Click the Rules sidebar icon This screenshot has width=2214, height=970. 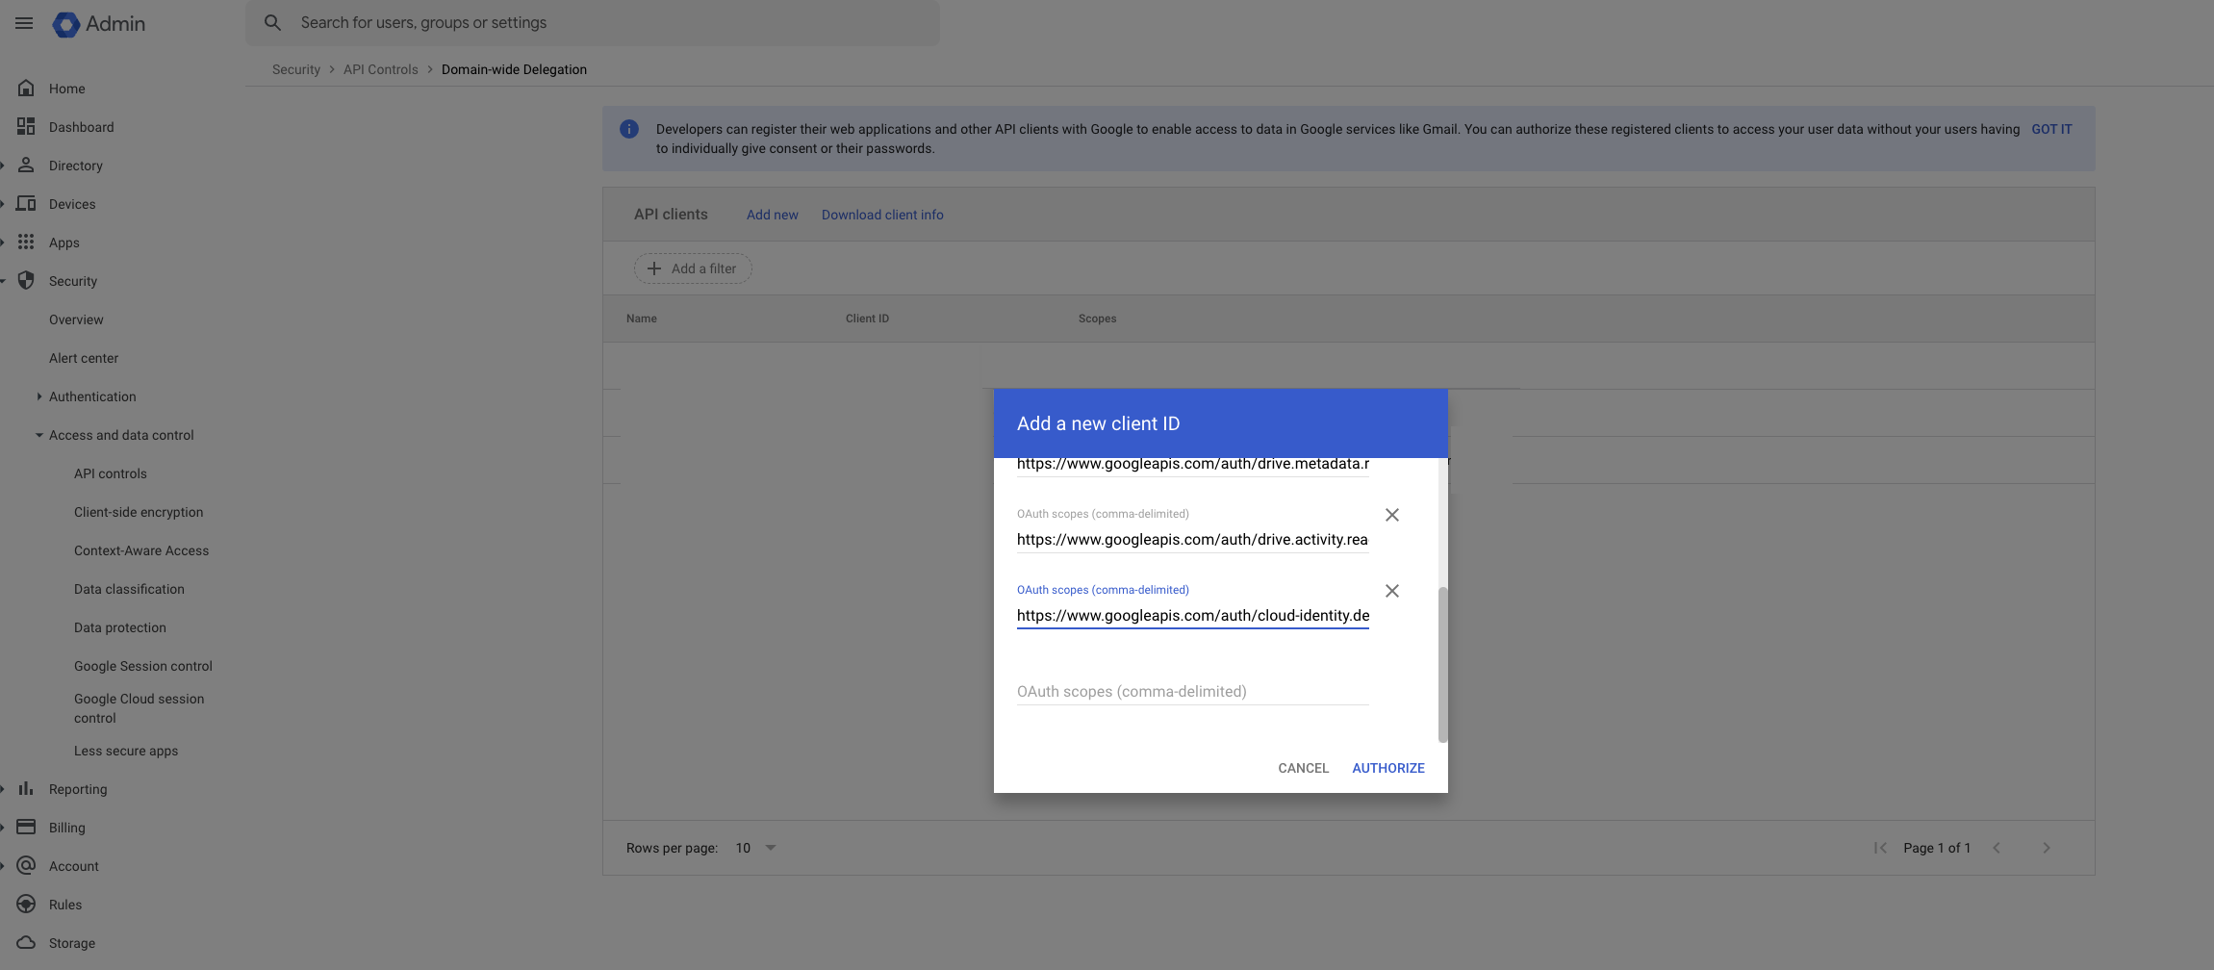(26, 905)
